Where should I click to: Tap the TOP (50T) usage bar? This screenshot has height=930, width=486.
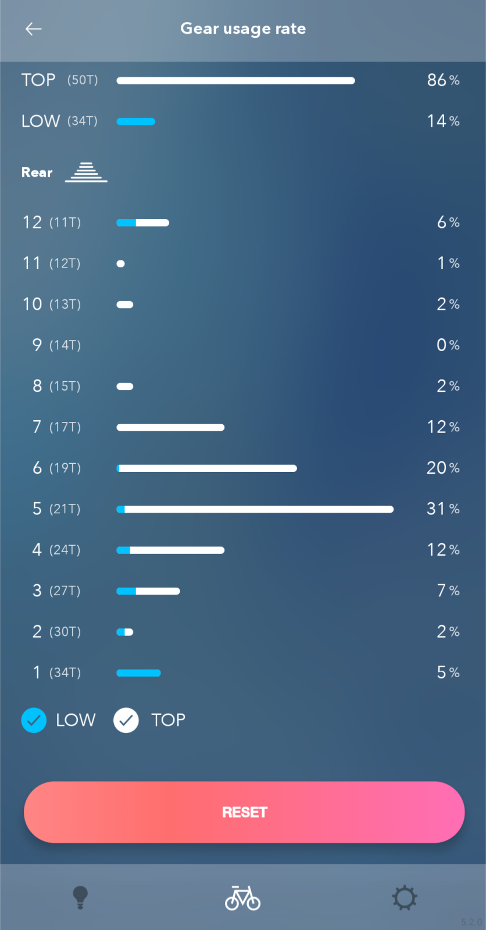[235, 81]
